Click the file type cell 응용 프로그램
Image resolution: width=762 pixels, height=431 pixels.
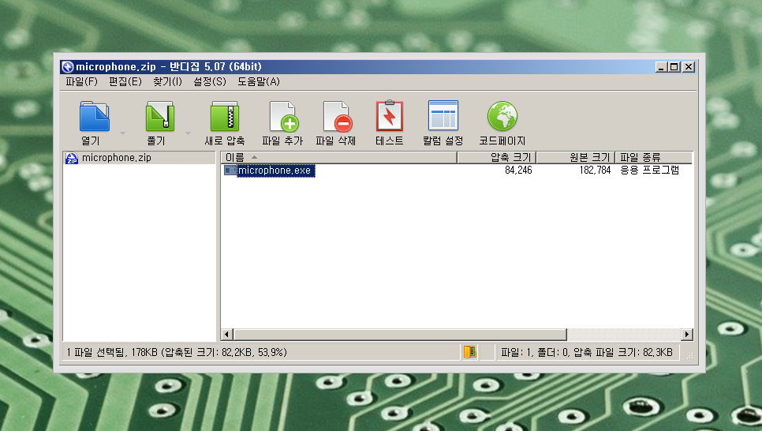(649, 171)
